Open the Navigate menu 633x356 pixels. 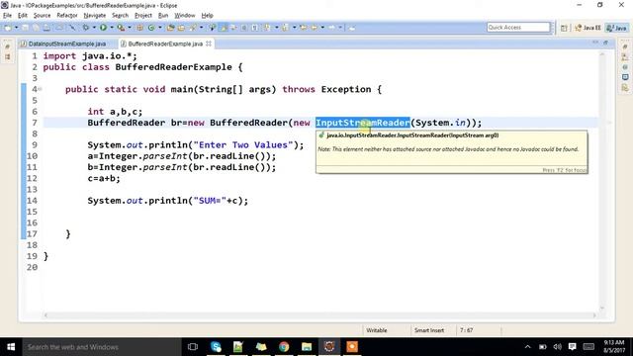click(95, 16)
